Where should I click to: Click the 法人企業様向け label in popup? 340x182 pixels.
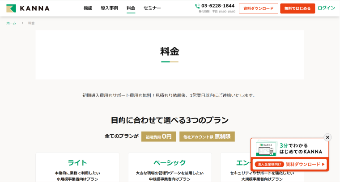(x=269, y=164)
